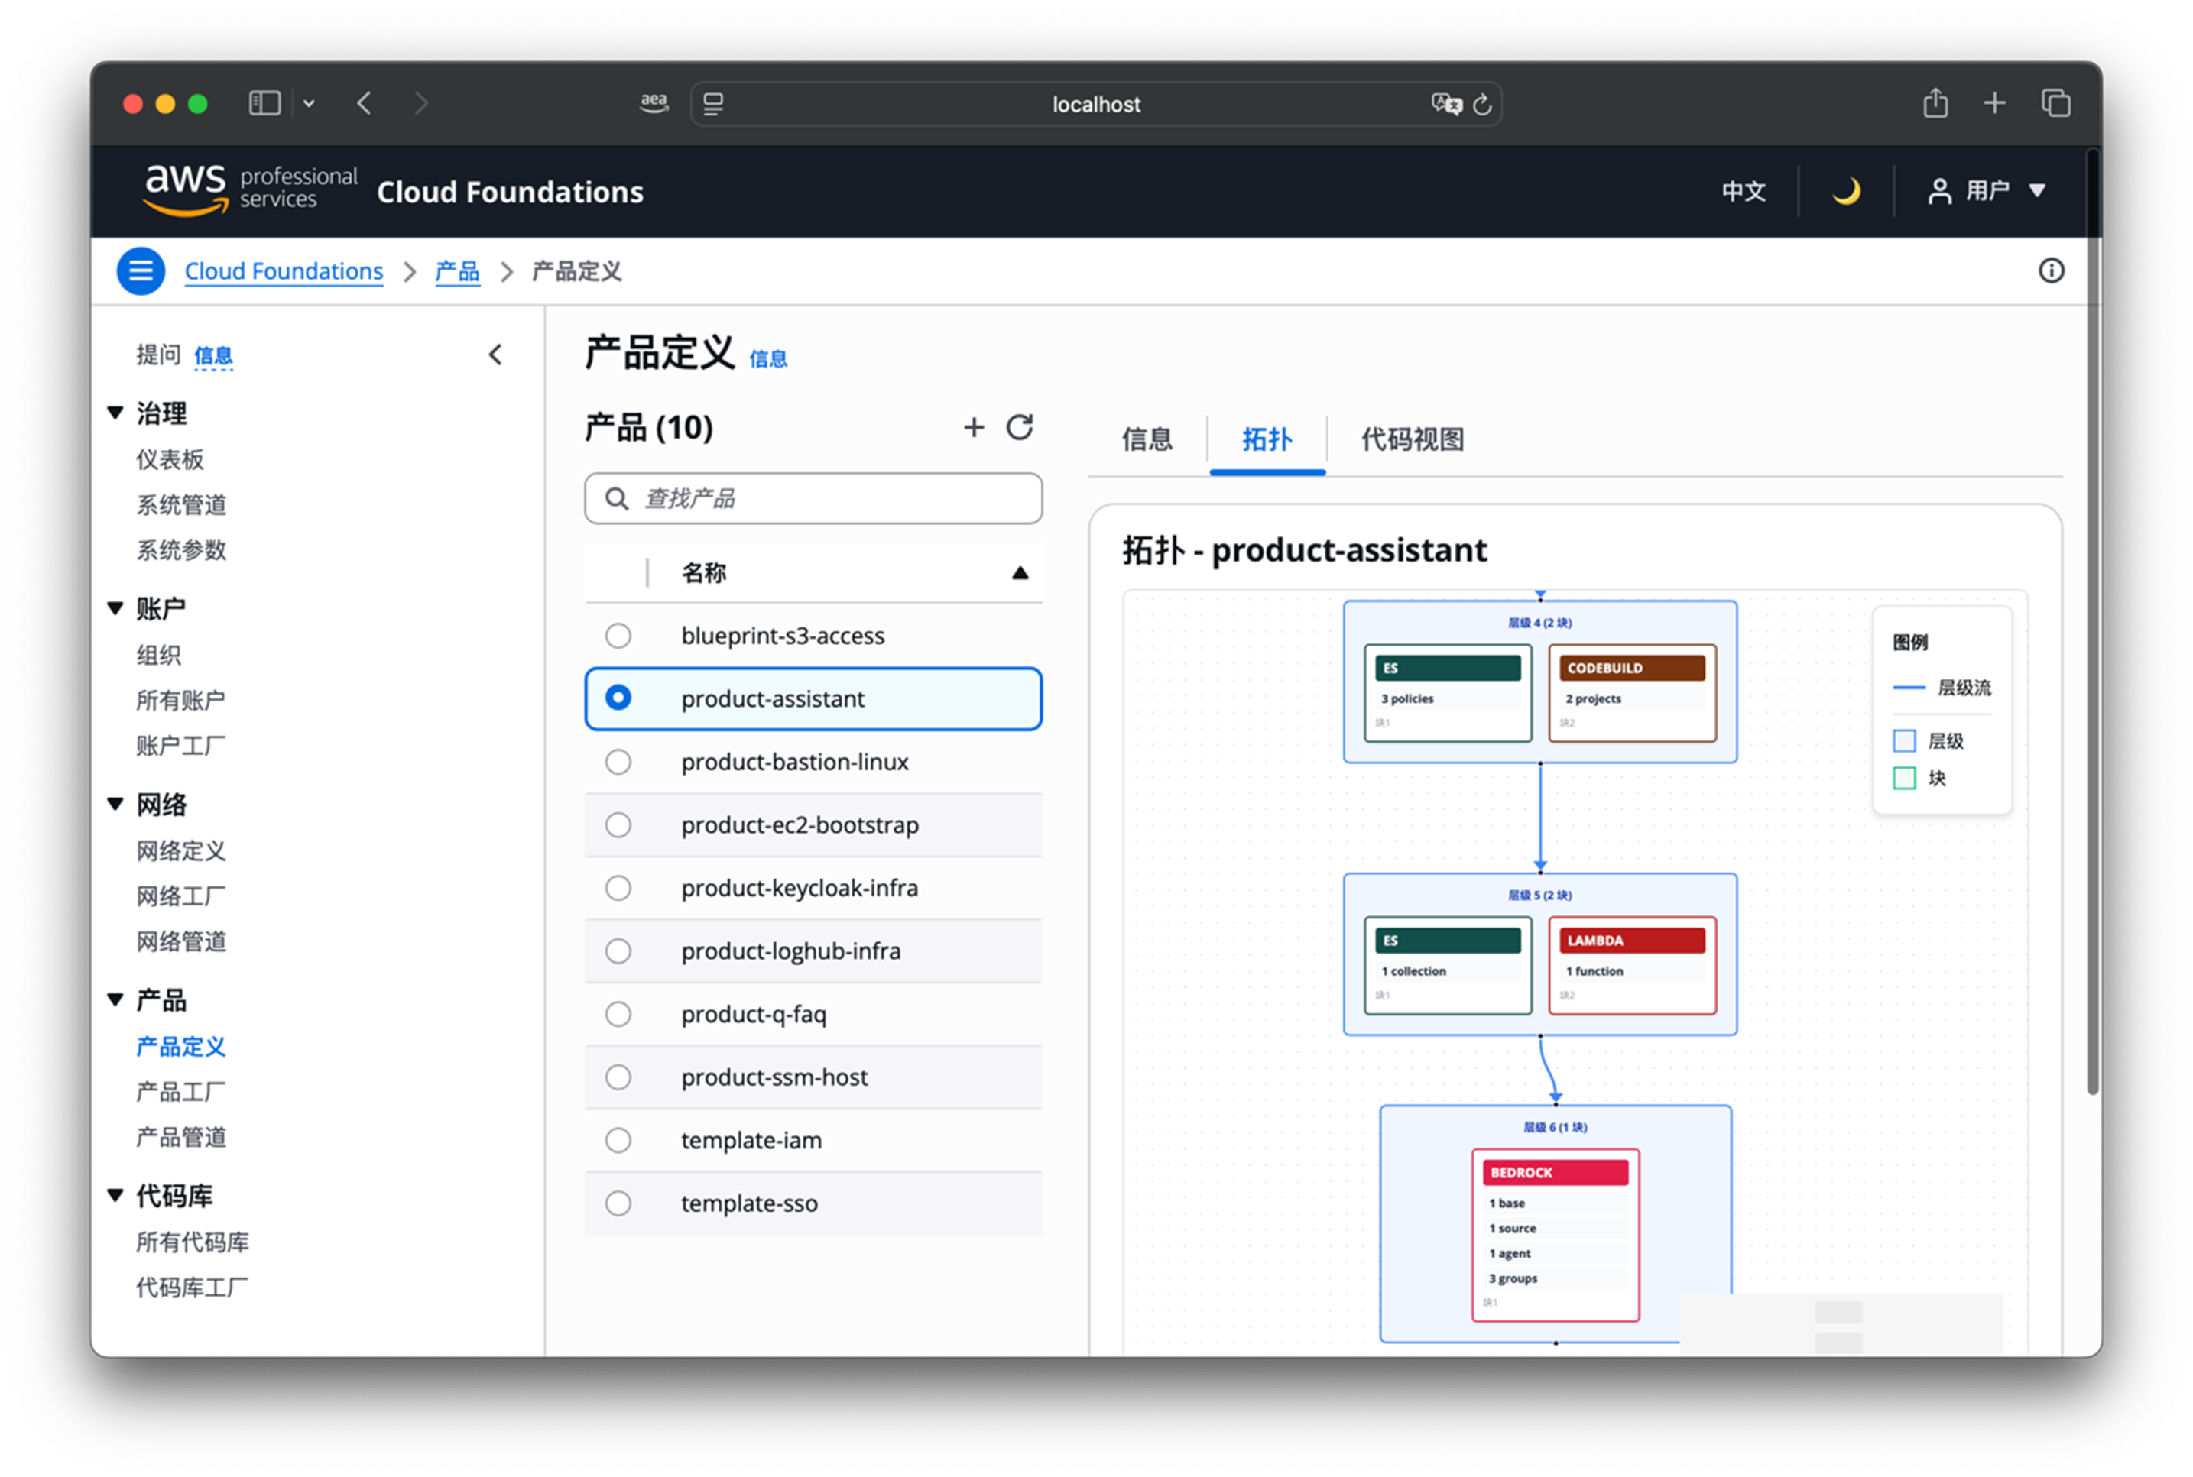Screen dimensions: 2193x1477
Task: Collapse side navigation with left chevron
Action: click(495, 355)
